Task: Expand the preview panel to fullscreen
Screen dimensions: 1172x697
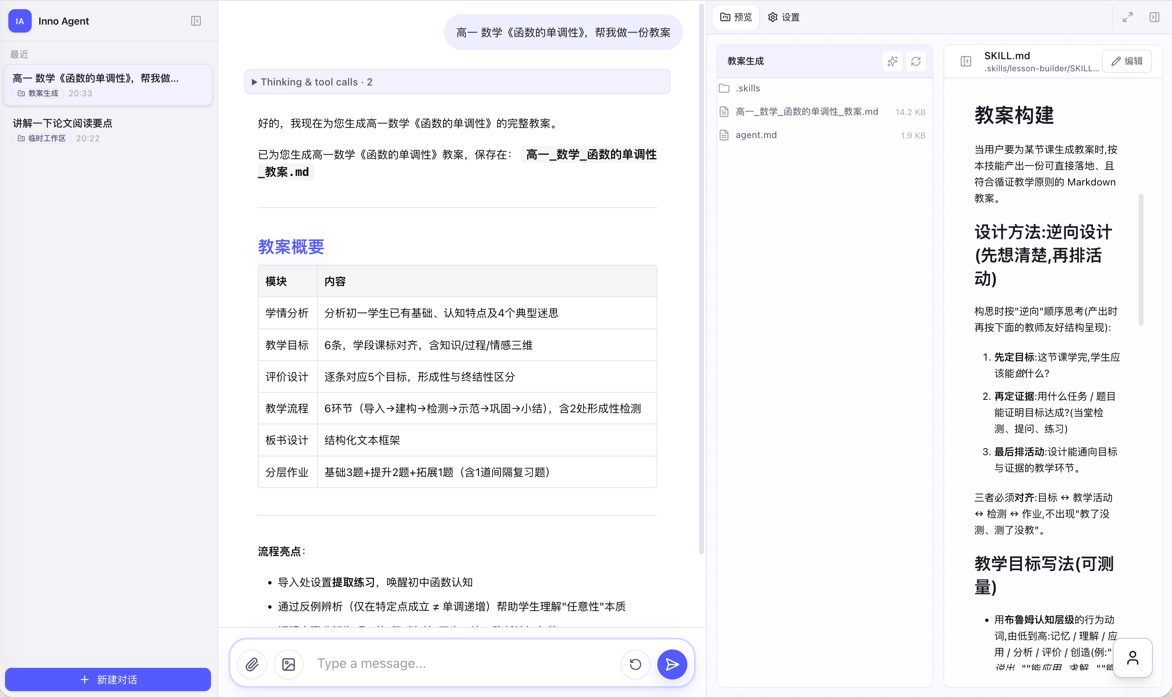Action: click(1127, 18)
